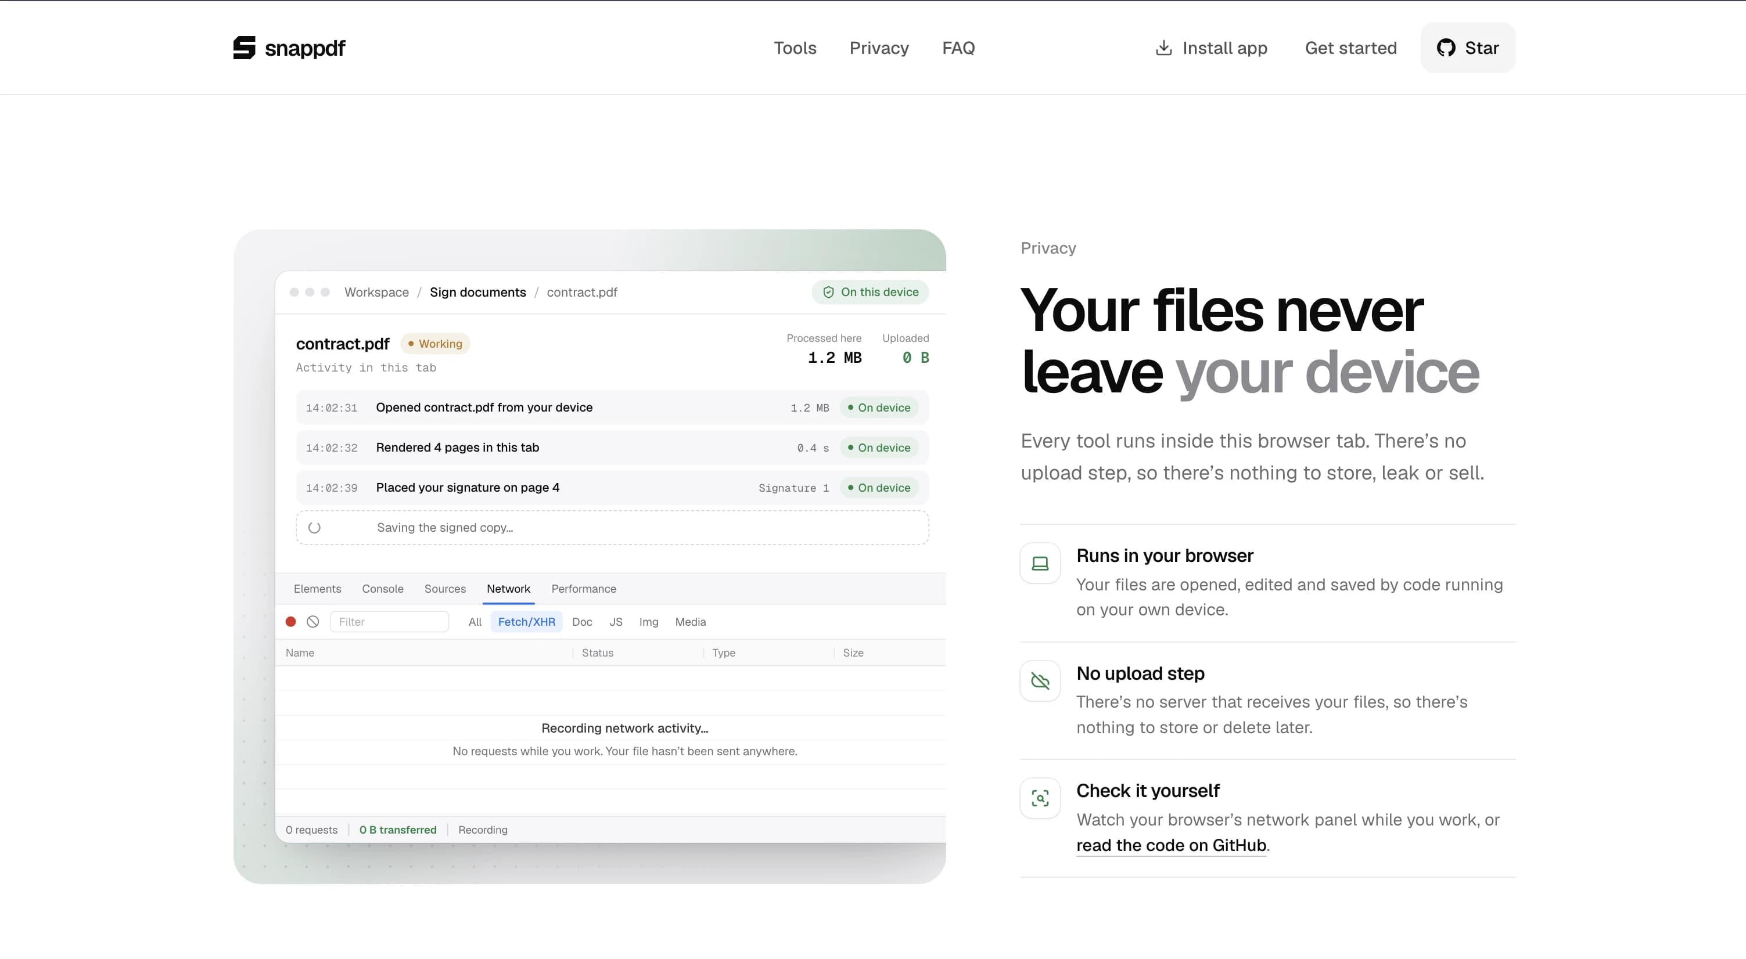1746x959 pixels.
Task: Click the Size column header
Action: tap(853, 652)
